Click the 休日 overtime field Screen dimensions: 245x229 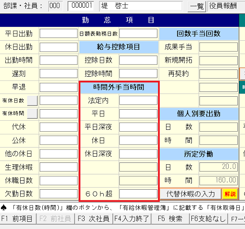138,140
